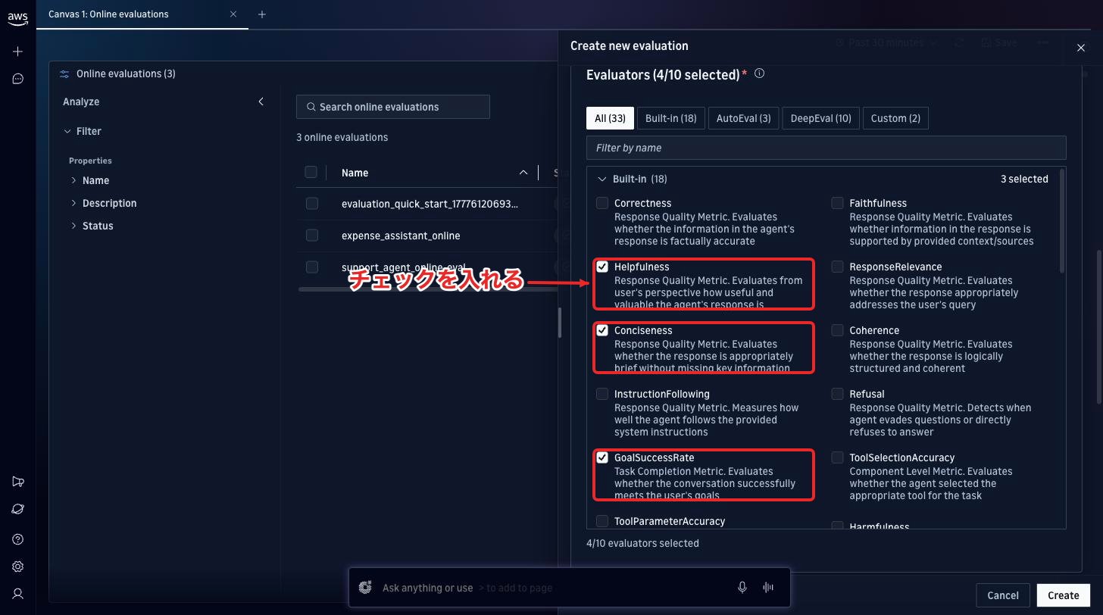
Task: Collapse the Built-in (18) evaluator group
Action: click(602, 180)
